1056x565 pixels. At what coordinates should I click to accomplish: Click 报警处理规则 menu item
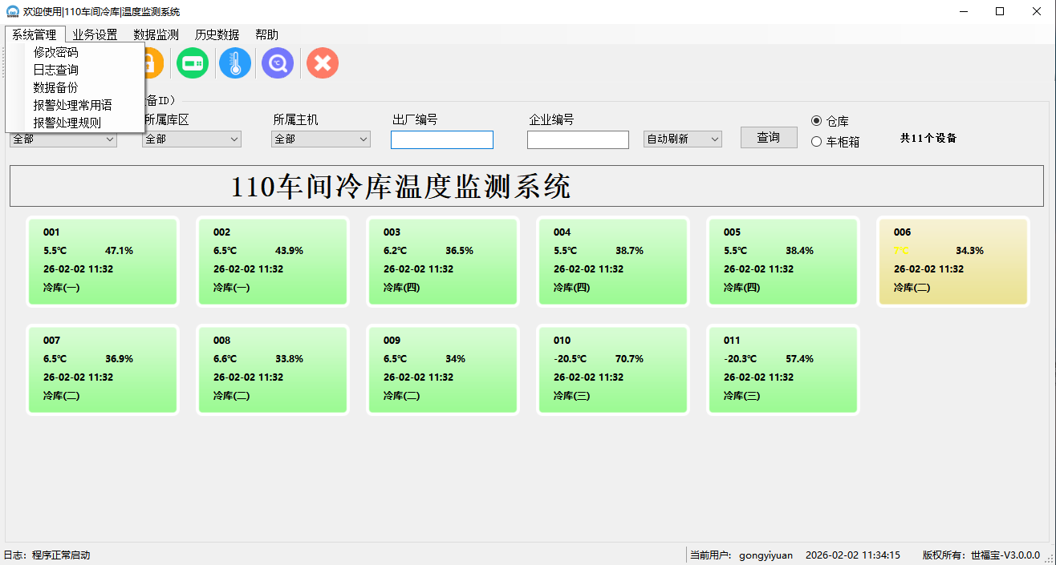point(67,123)
